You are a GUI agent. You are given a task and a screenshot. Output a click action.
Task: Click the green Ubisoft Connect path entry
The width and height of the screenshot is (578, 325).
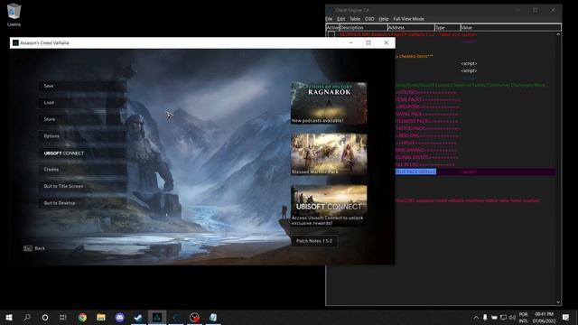pyautogui.click(x=471, y=85)
